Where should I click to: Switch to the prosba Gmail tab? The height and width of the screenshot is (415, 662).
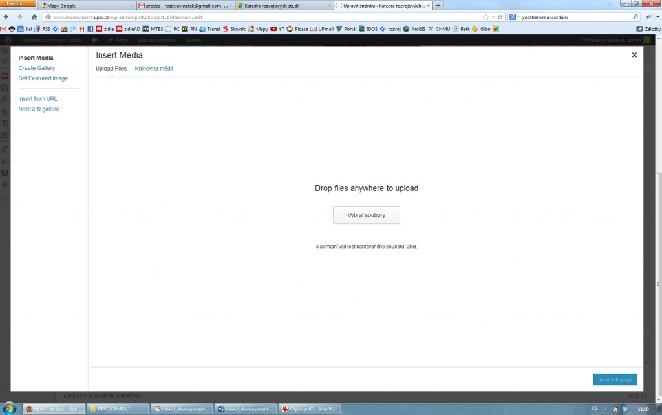[x=186, y=5]
